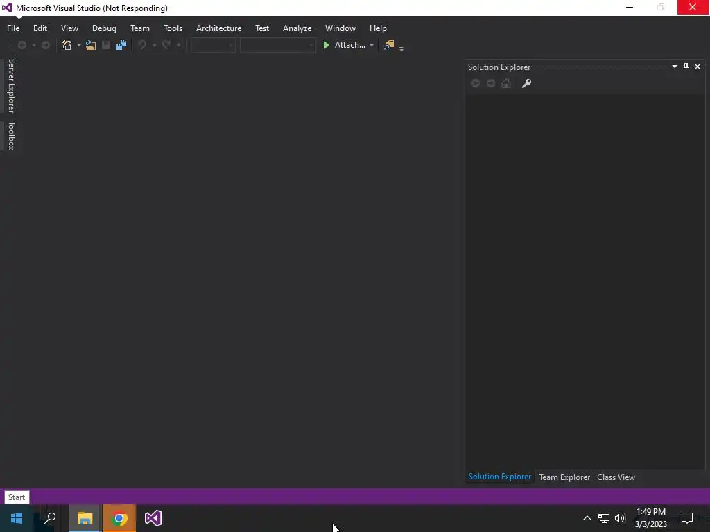Open the notification center icon
Viewport: 710px width, 532px height.
click(x=687, y=518)
